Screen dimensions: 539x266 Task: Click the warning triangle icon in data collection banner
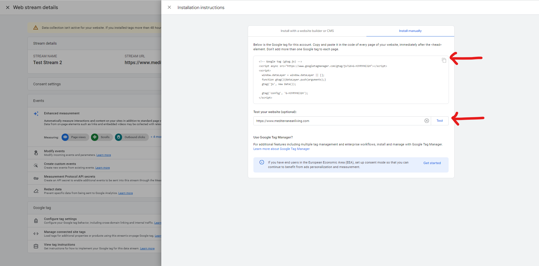click(36, 28)
